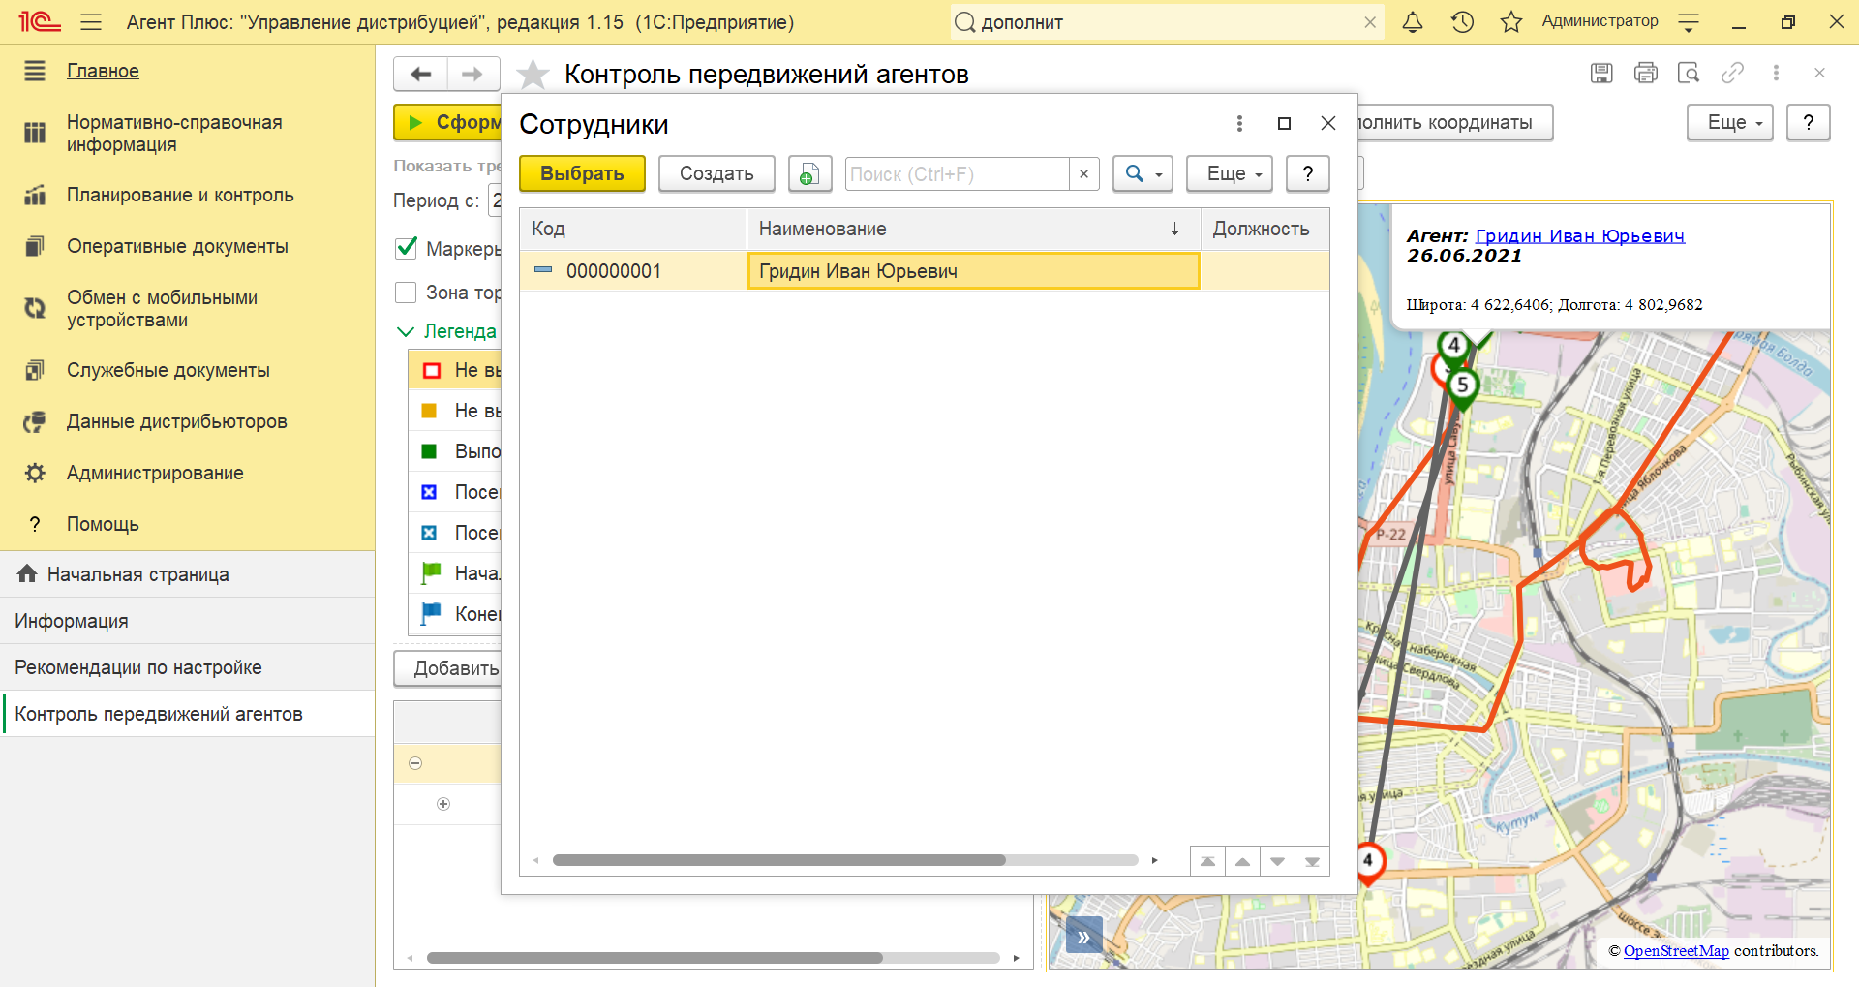Open Нормативно-справочная информация section
This screenshot has height=987, width=1859.
(174, 134)
